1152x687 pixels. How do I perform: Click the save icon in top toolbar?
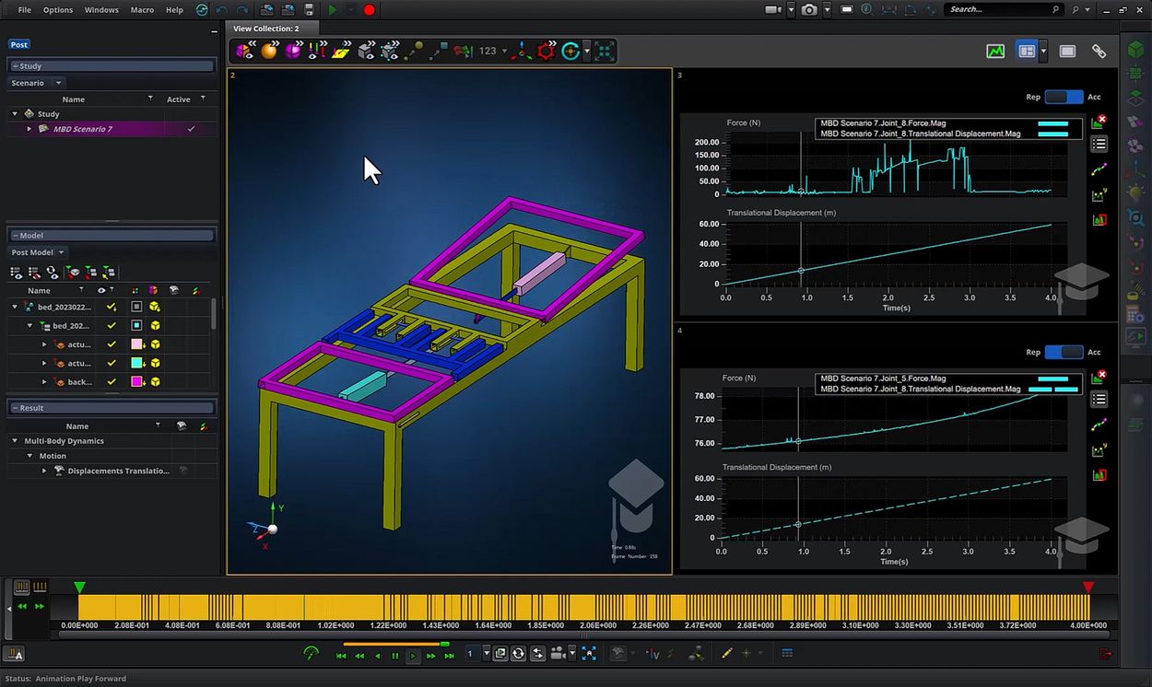[309, 10]
